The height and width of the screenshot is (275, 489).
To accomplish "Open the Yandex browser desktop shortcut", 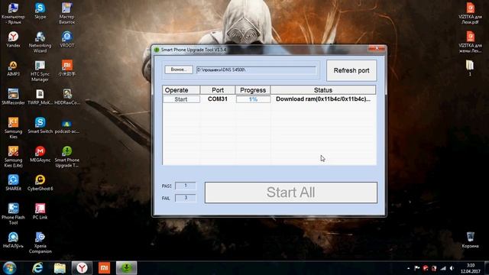I will pos(13,40).
